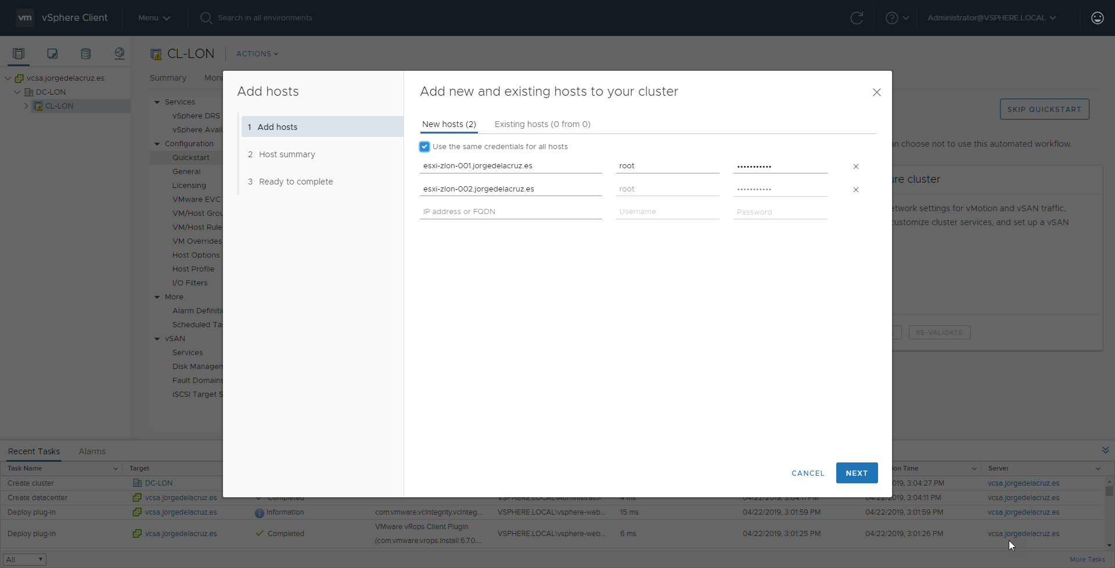Open DC-LON target link in tasks
The width and height of the screenshot is (1115, 568).
click(159, 483)
